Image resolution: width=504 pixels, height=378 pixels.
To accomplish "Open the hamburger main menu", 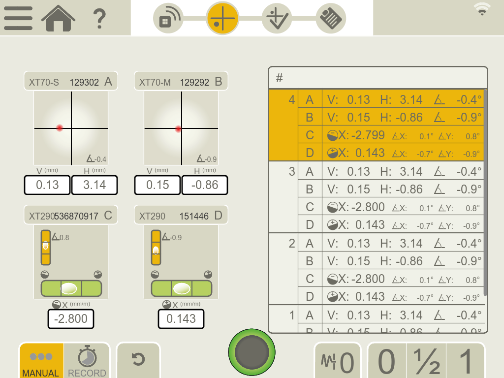I will (18, 18).
